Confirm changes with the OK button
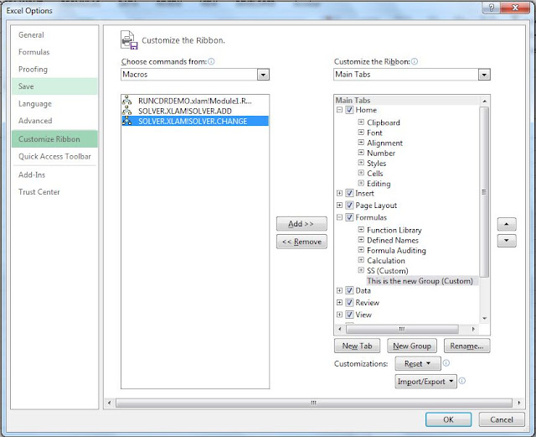 [448, 419]
